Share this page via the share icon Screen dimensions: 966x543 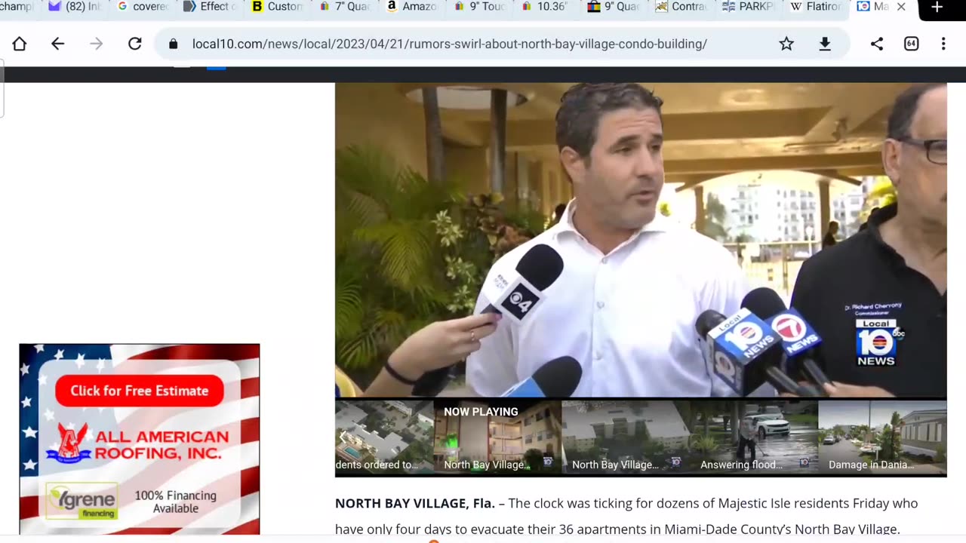point(876,44)
